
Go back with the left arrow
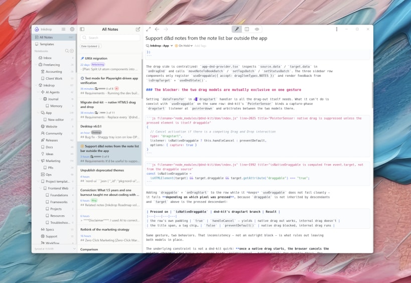[157, 29]
